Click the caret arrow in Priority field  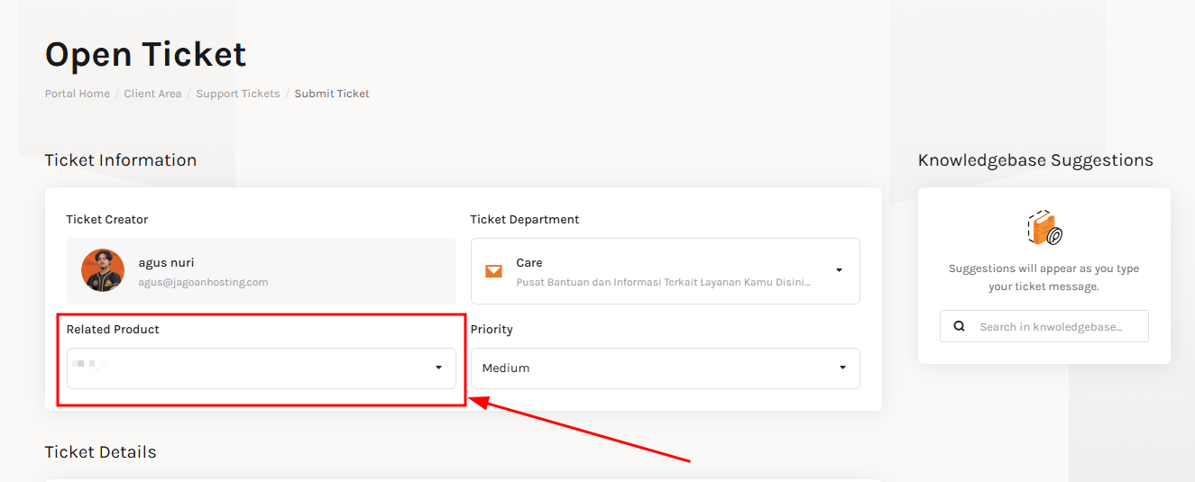842,368
